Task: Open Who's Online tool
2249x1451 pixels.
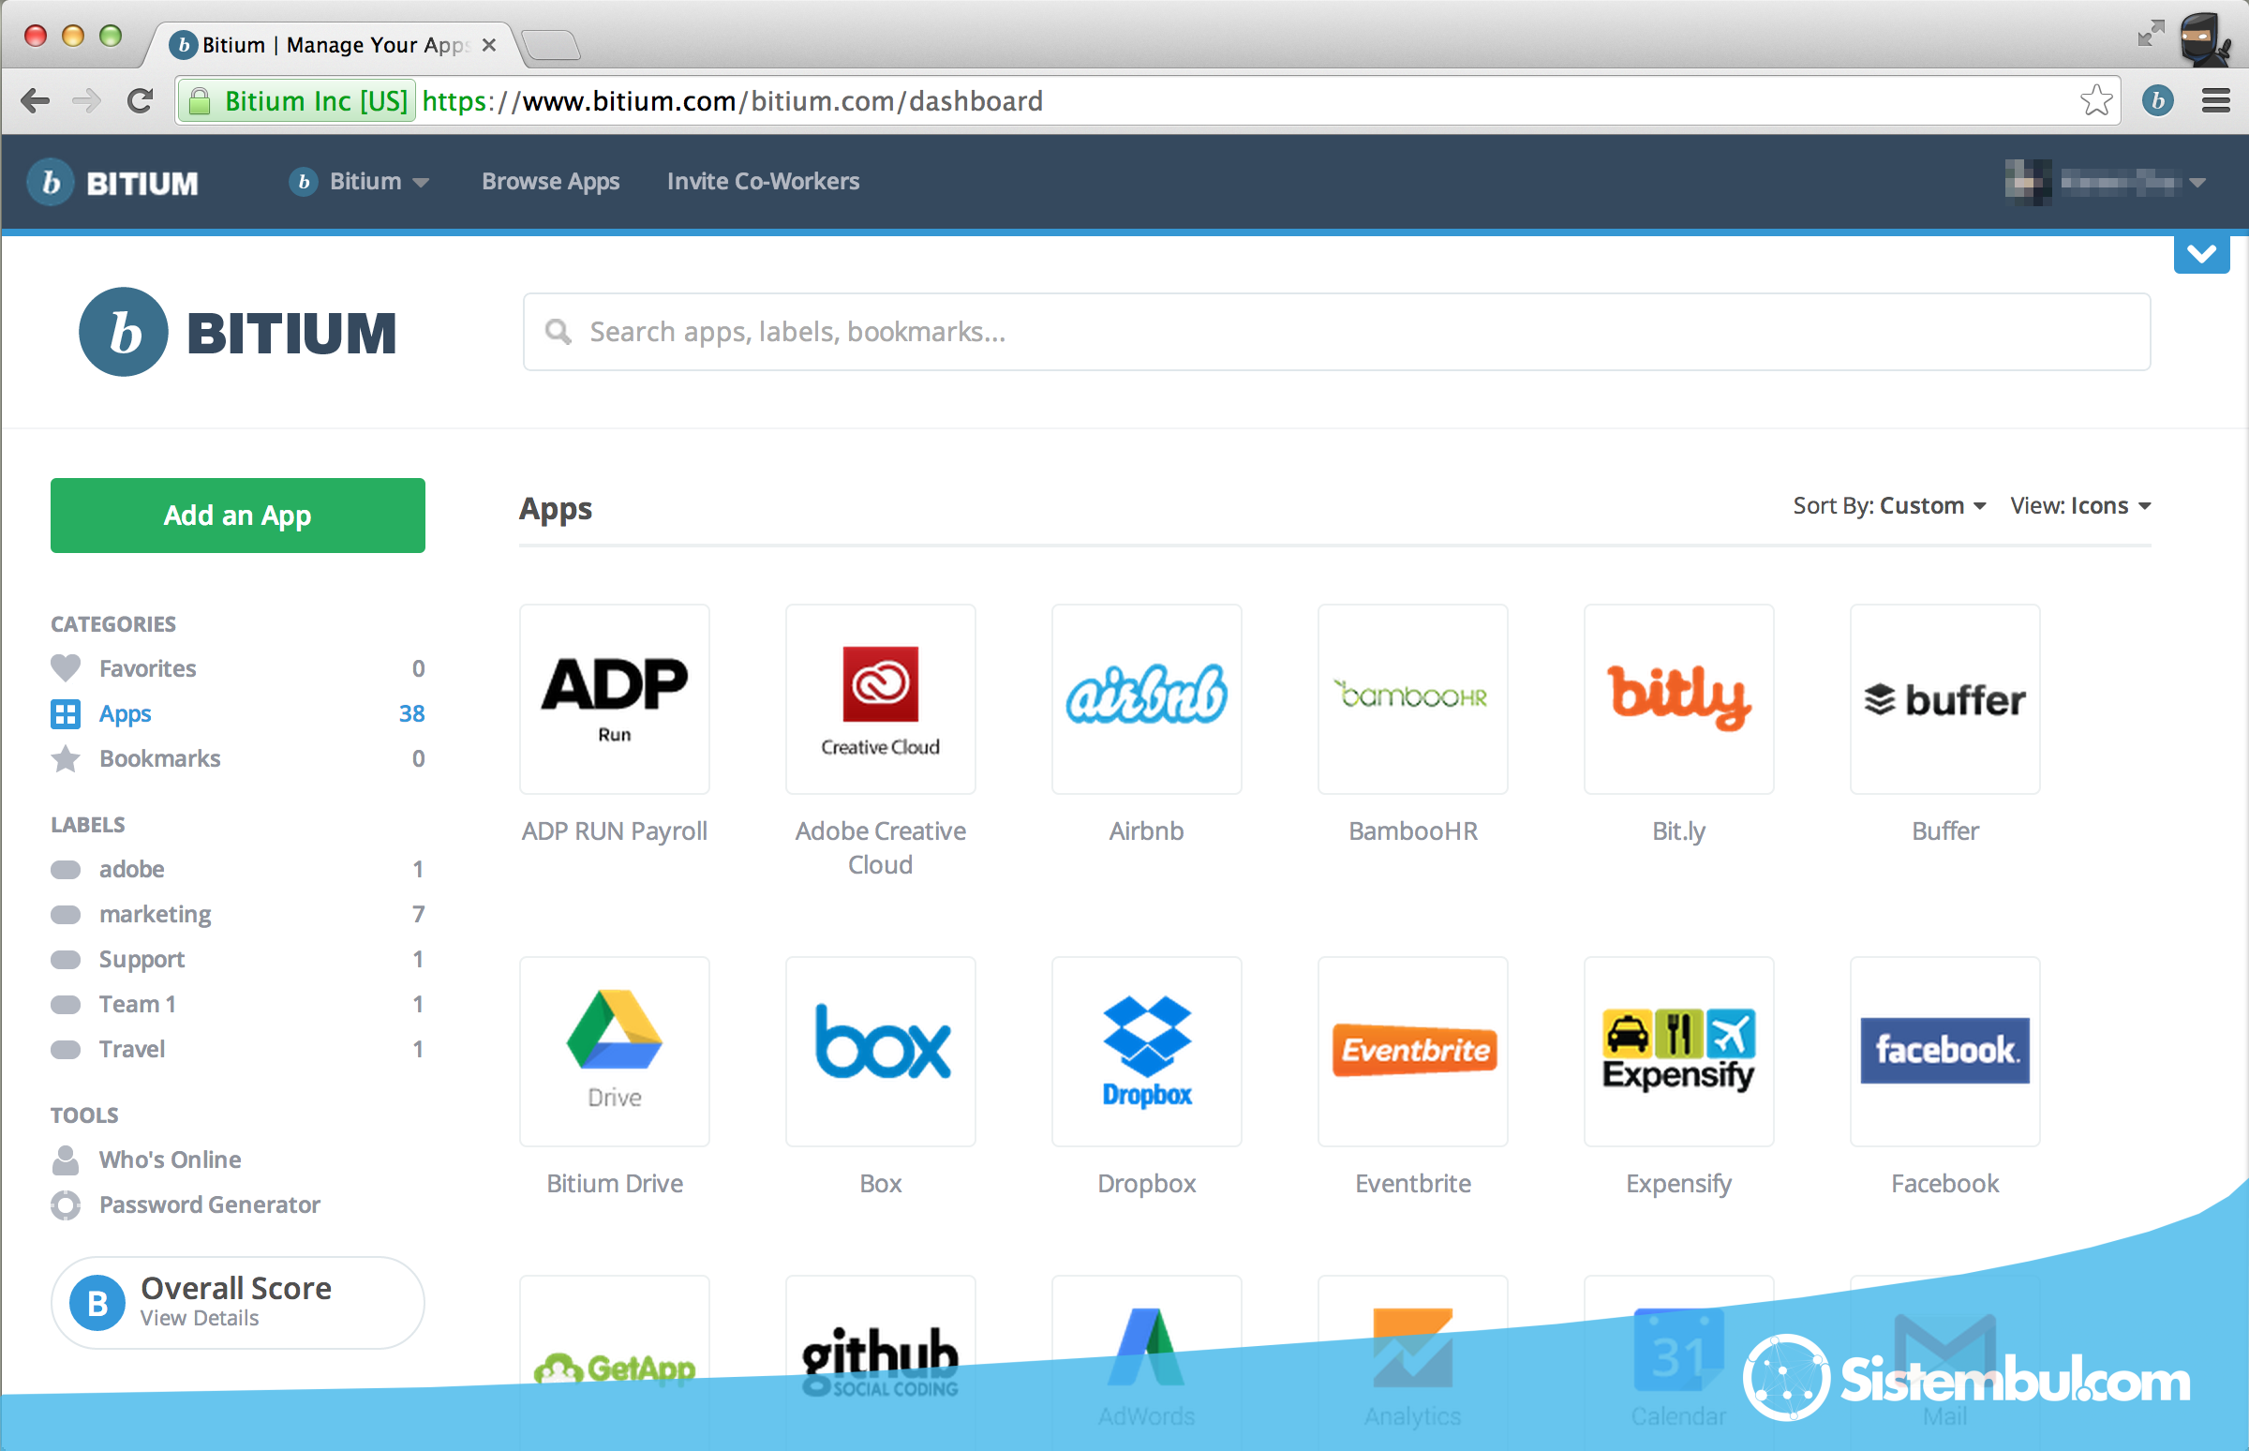Action: tap(147, 1159)
